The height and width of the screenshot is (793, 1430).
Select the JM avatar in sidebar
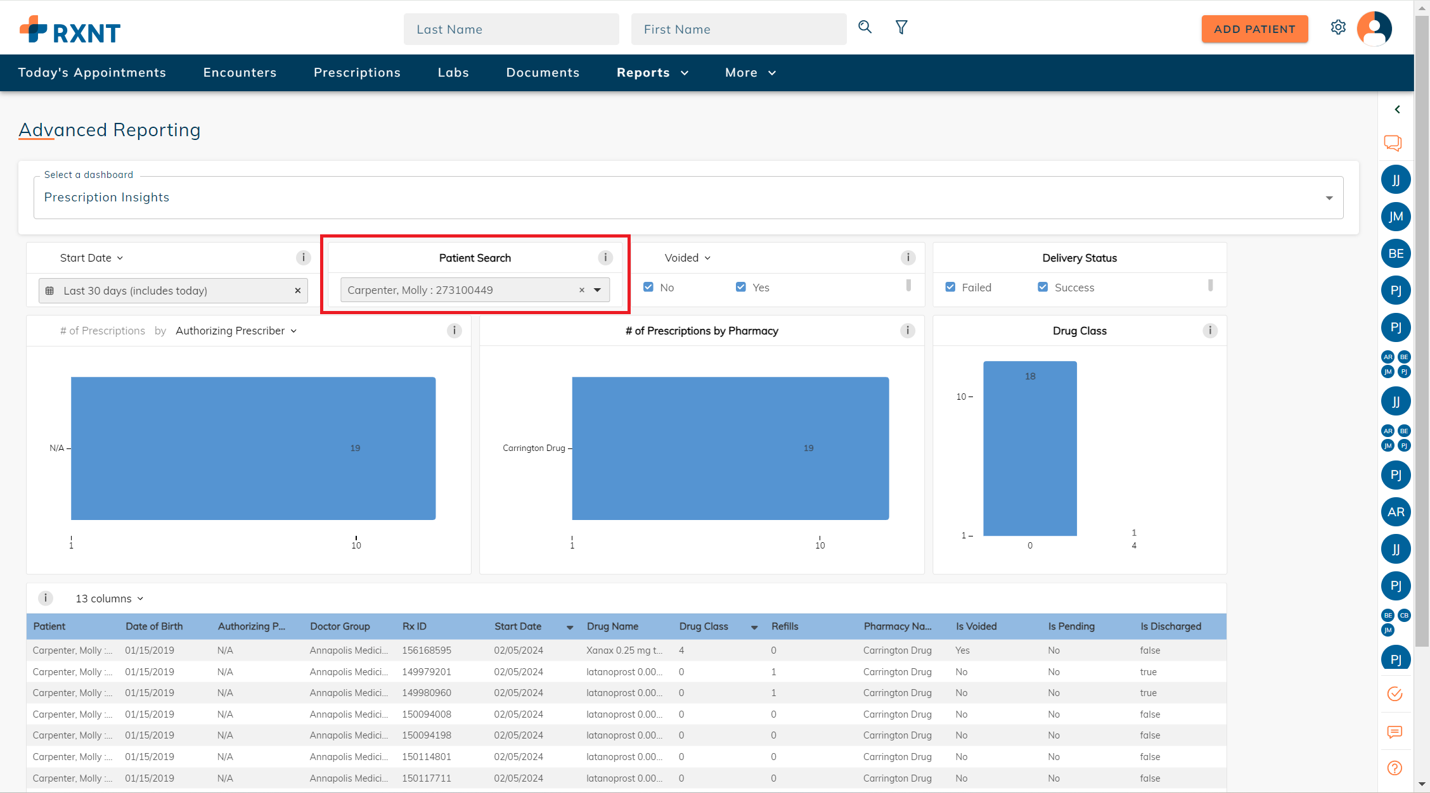click(x=1396, y=217)
